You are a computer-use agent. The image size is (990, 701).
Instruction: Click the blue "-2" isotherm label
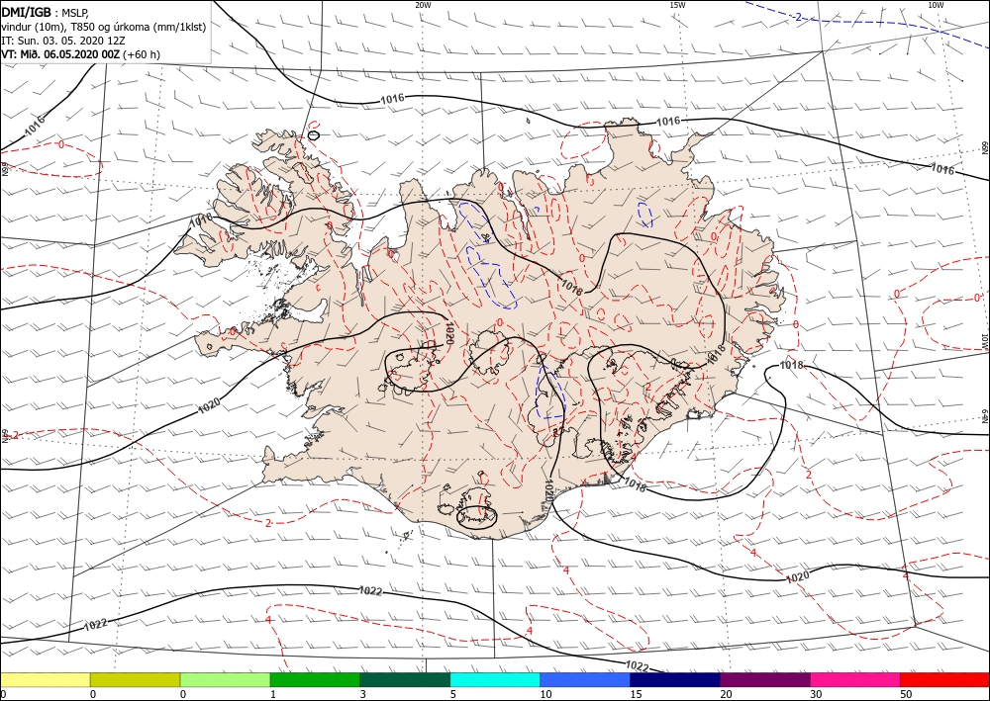tap(798, 17)
